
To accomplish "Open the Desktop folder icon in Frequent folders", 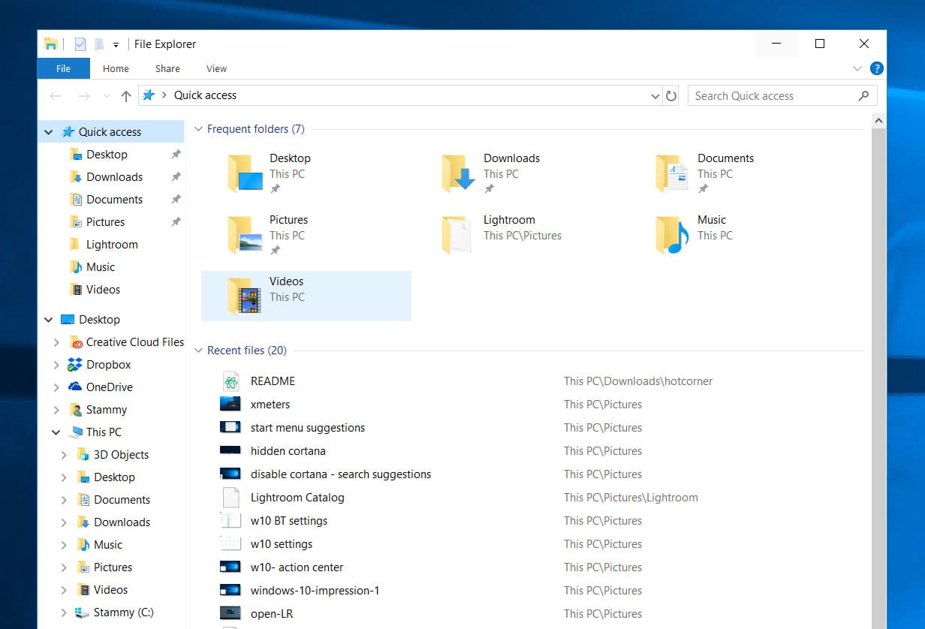I will pyautogui.click(x=245, y=173).
